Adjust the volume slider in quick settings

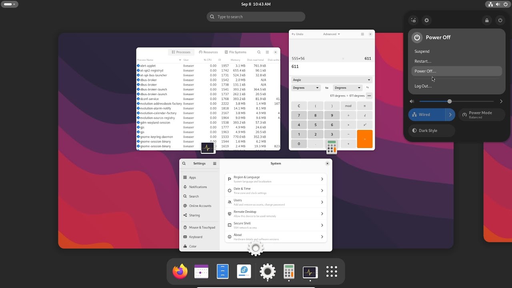point(456,101)
